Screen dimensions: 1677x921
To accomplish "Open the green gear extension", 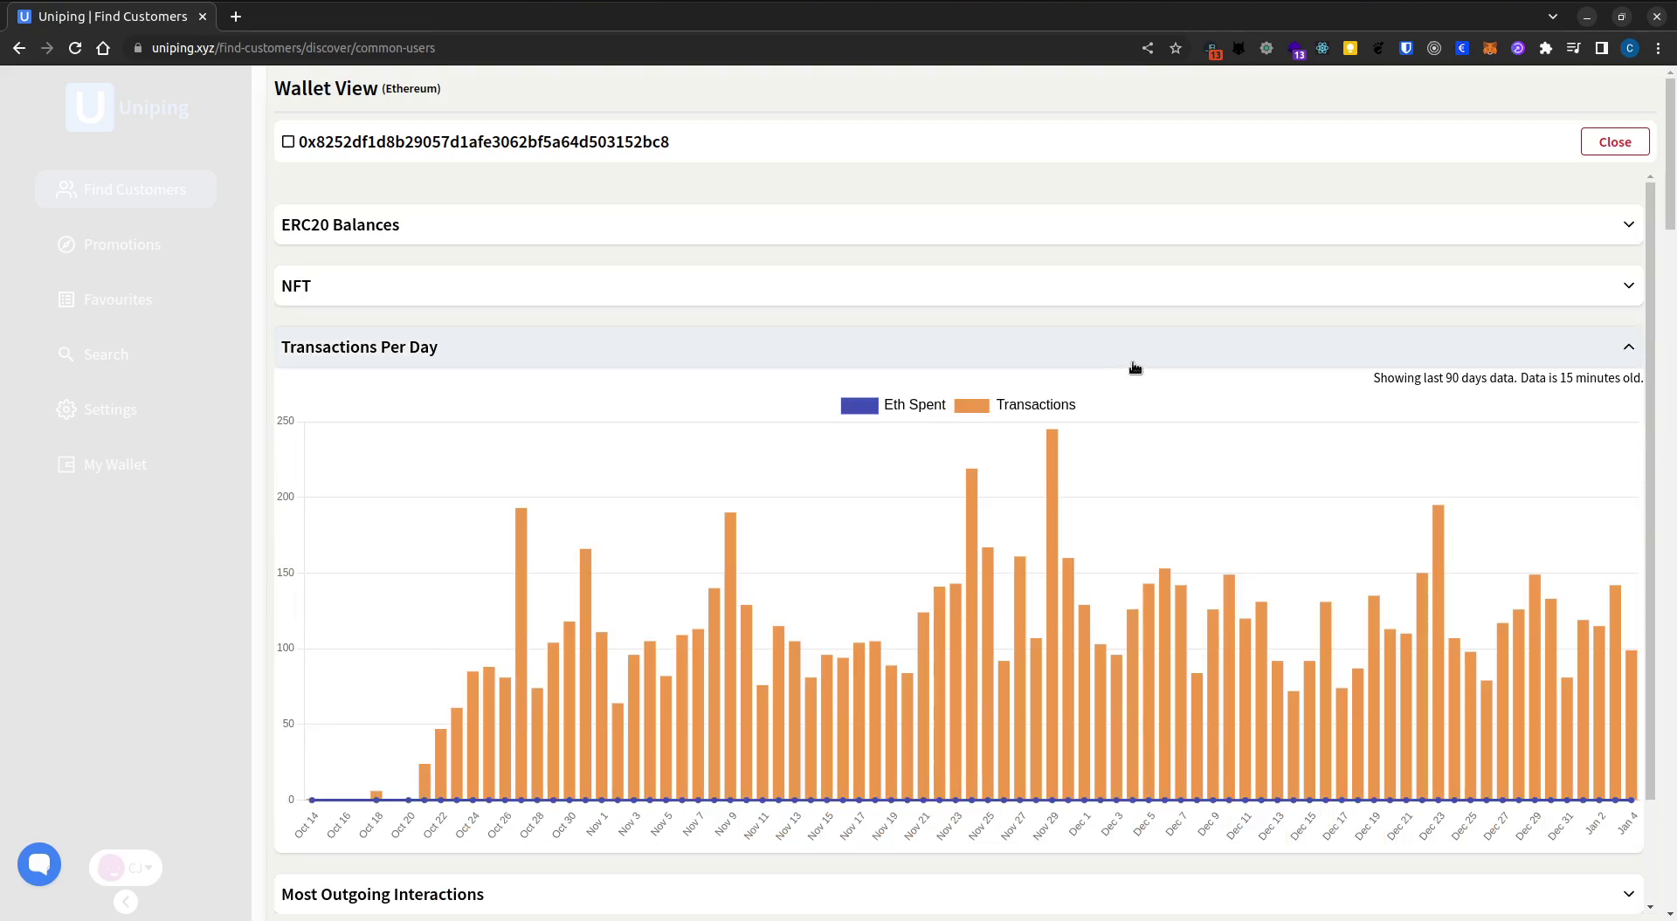I will (x=1266, y=48).
